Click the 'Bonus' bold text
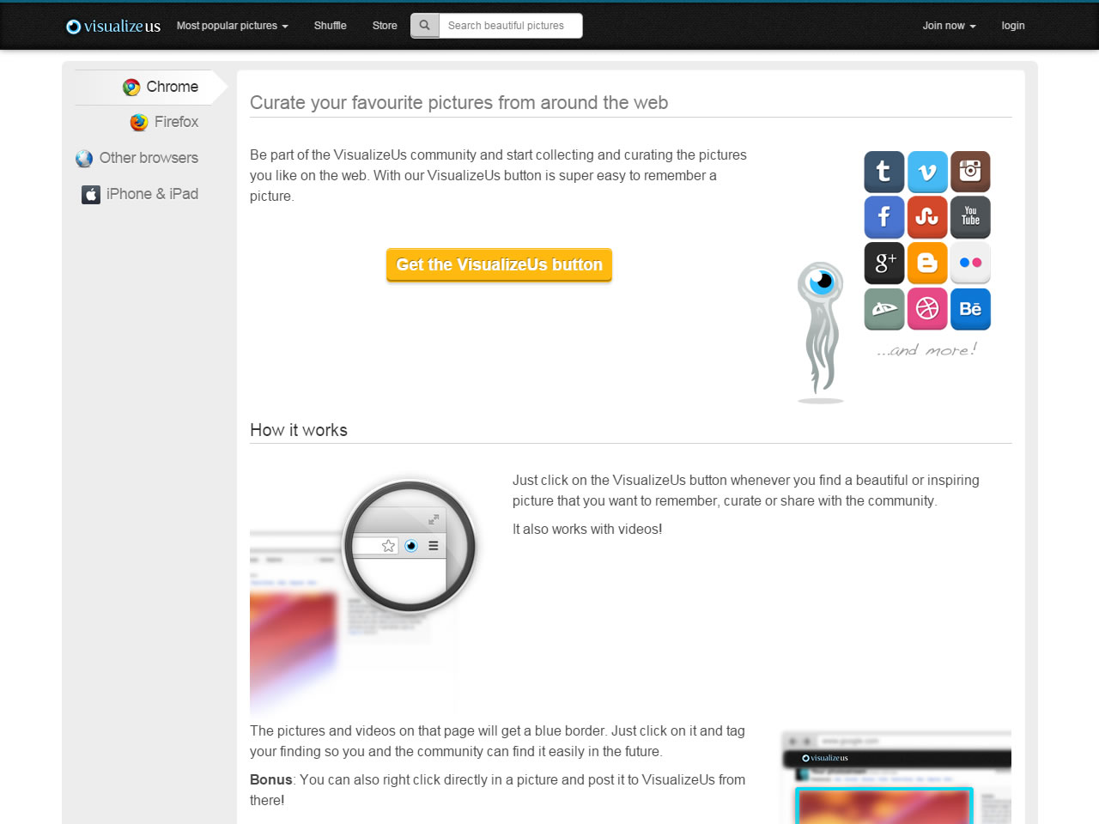The height and width of the screenshot is (824, 1099). (270, 779)
